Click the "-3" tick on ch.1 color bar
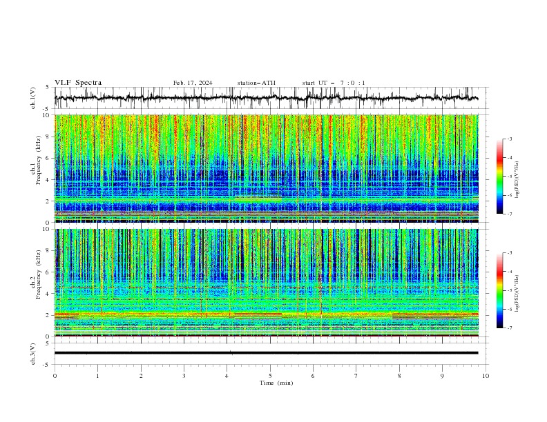Image resolution: width=547 pixels, height=422 pixels. [x=509, y=139]
